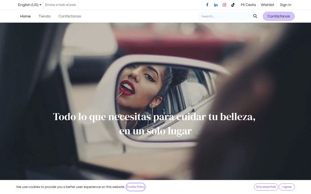Open Mi Cesta cart link
The height and width of the screenshot is (194, 311).
(248, 5)
